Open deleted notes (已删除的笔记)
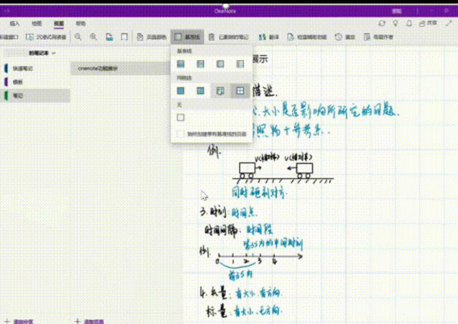458x324 pixels. 228,37
